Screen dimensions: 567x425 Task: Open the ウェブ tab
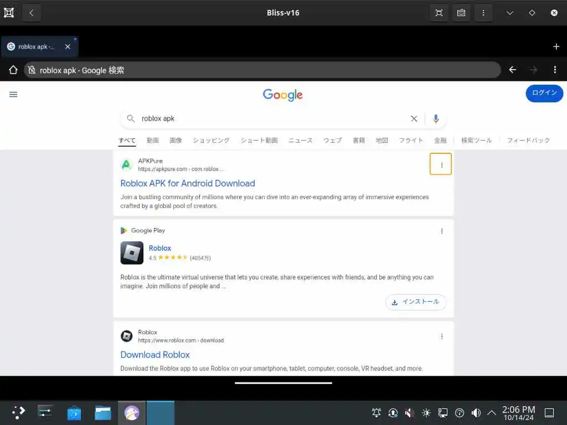pyautogui.click(x=333, y=140)
